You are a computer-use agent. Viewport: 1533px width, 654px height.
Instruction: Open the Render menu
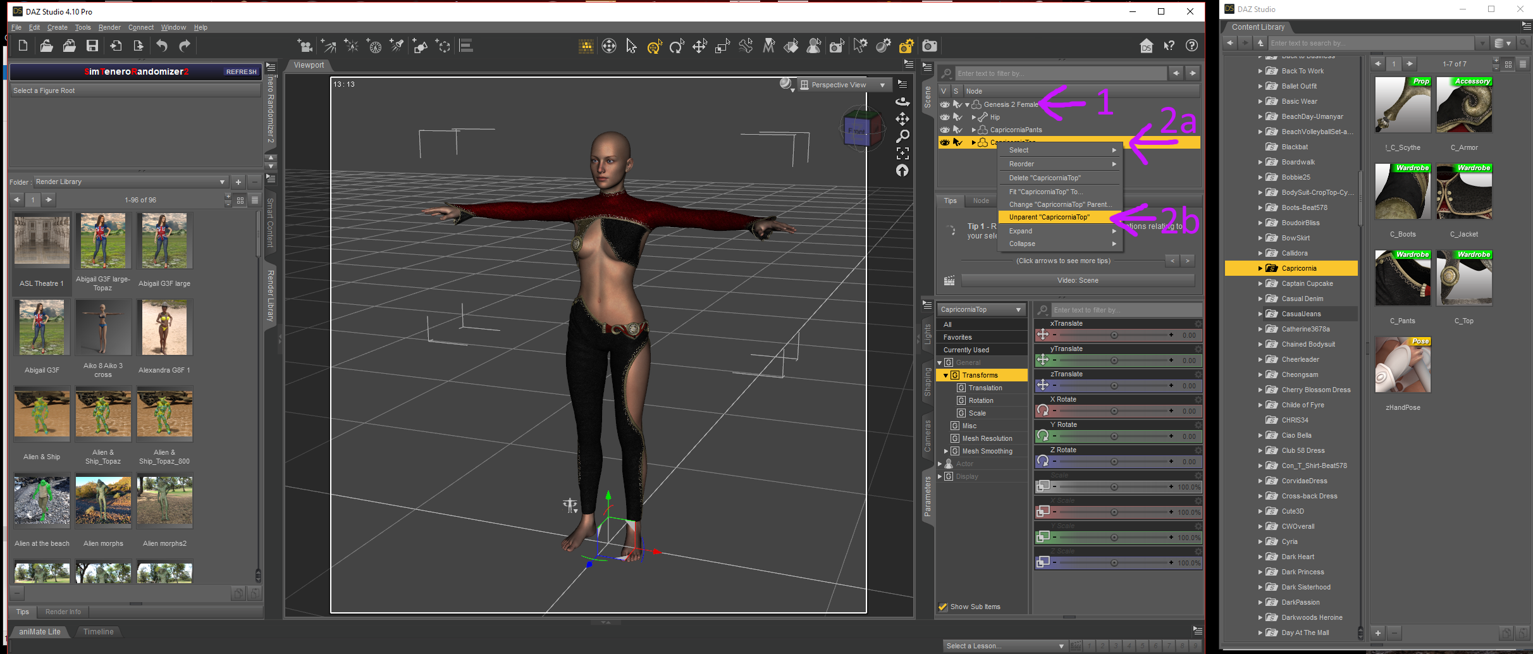click(109, 27)
